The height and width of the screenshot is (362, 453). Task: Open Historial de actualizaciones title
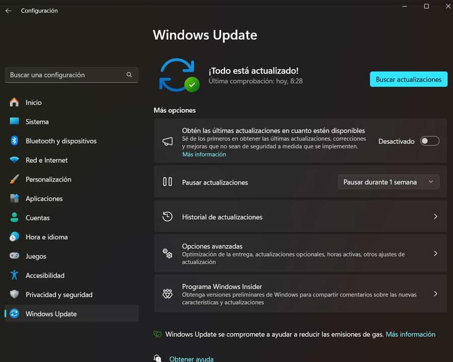pos(222,217)
